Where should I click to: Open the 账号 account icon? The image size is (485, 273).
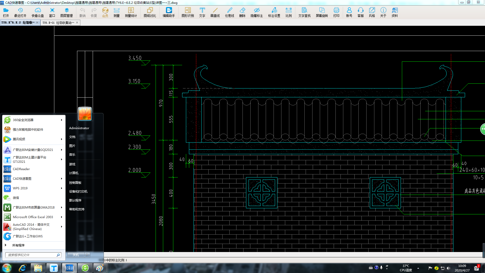[x=349, y=12]
